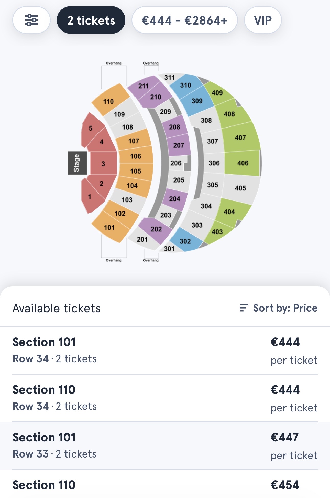
Task: Click orange section 105 on seat map
Action: click(x=136, y=171)
